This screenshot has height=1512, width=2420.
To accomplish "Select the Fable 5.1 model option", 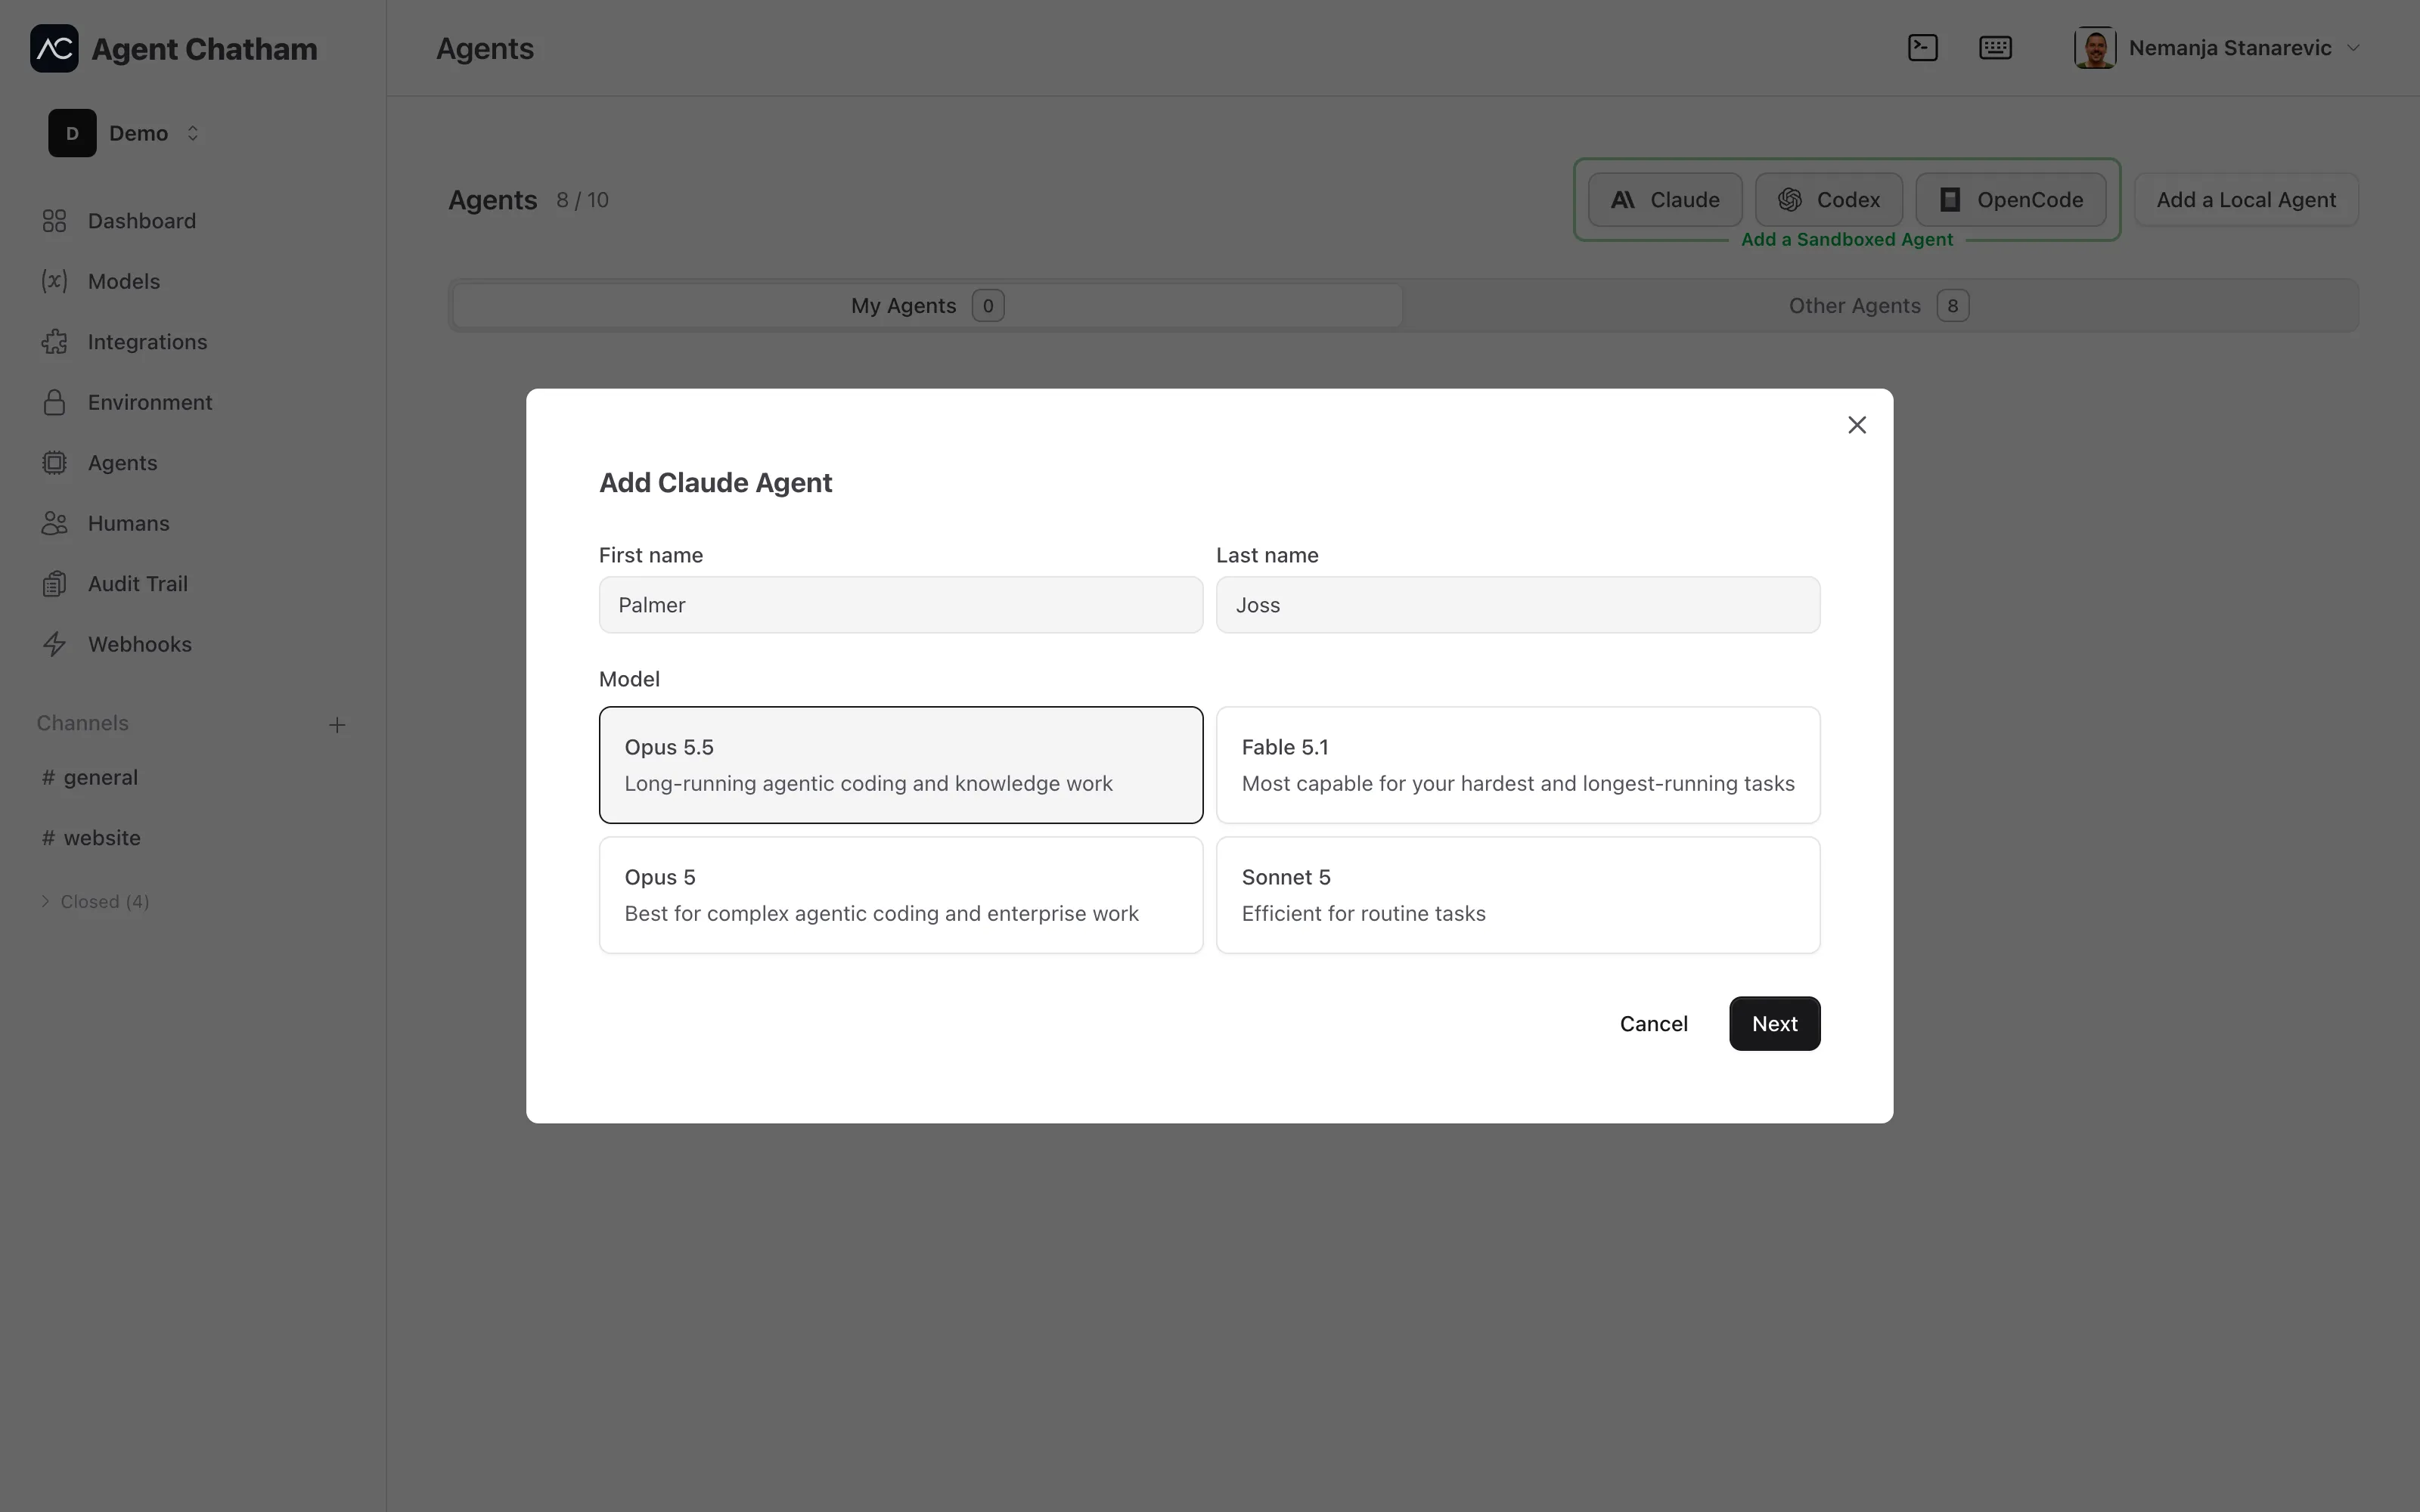I will point(1518,765).
